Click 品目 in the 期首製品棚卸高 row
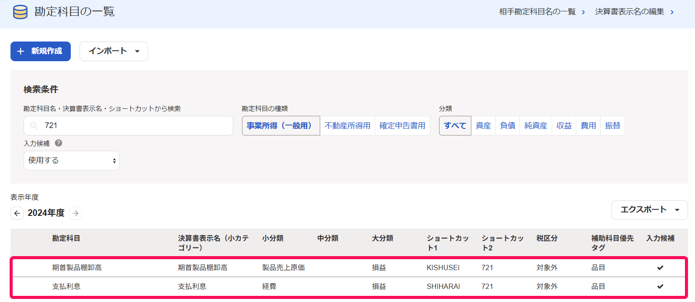695x302 pixels. [x=598, y=267]
